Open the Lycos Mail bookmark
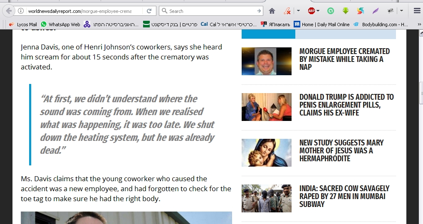 (22, 24)
